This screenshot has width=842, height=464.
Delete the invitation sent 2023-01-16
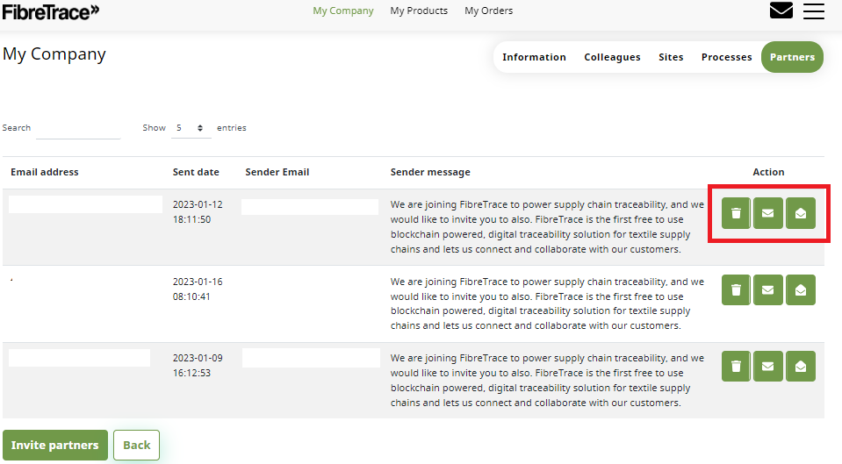[x=736, y=289]
